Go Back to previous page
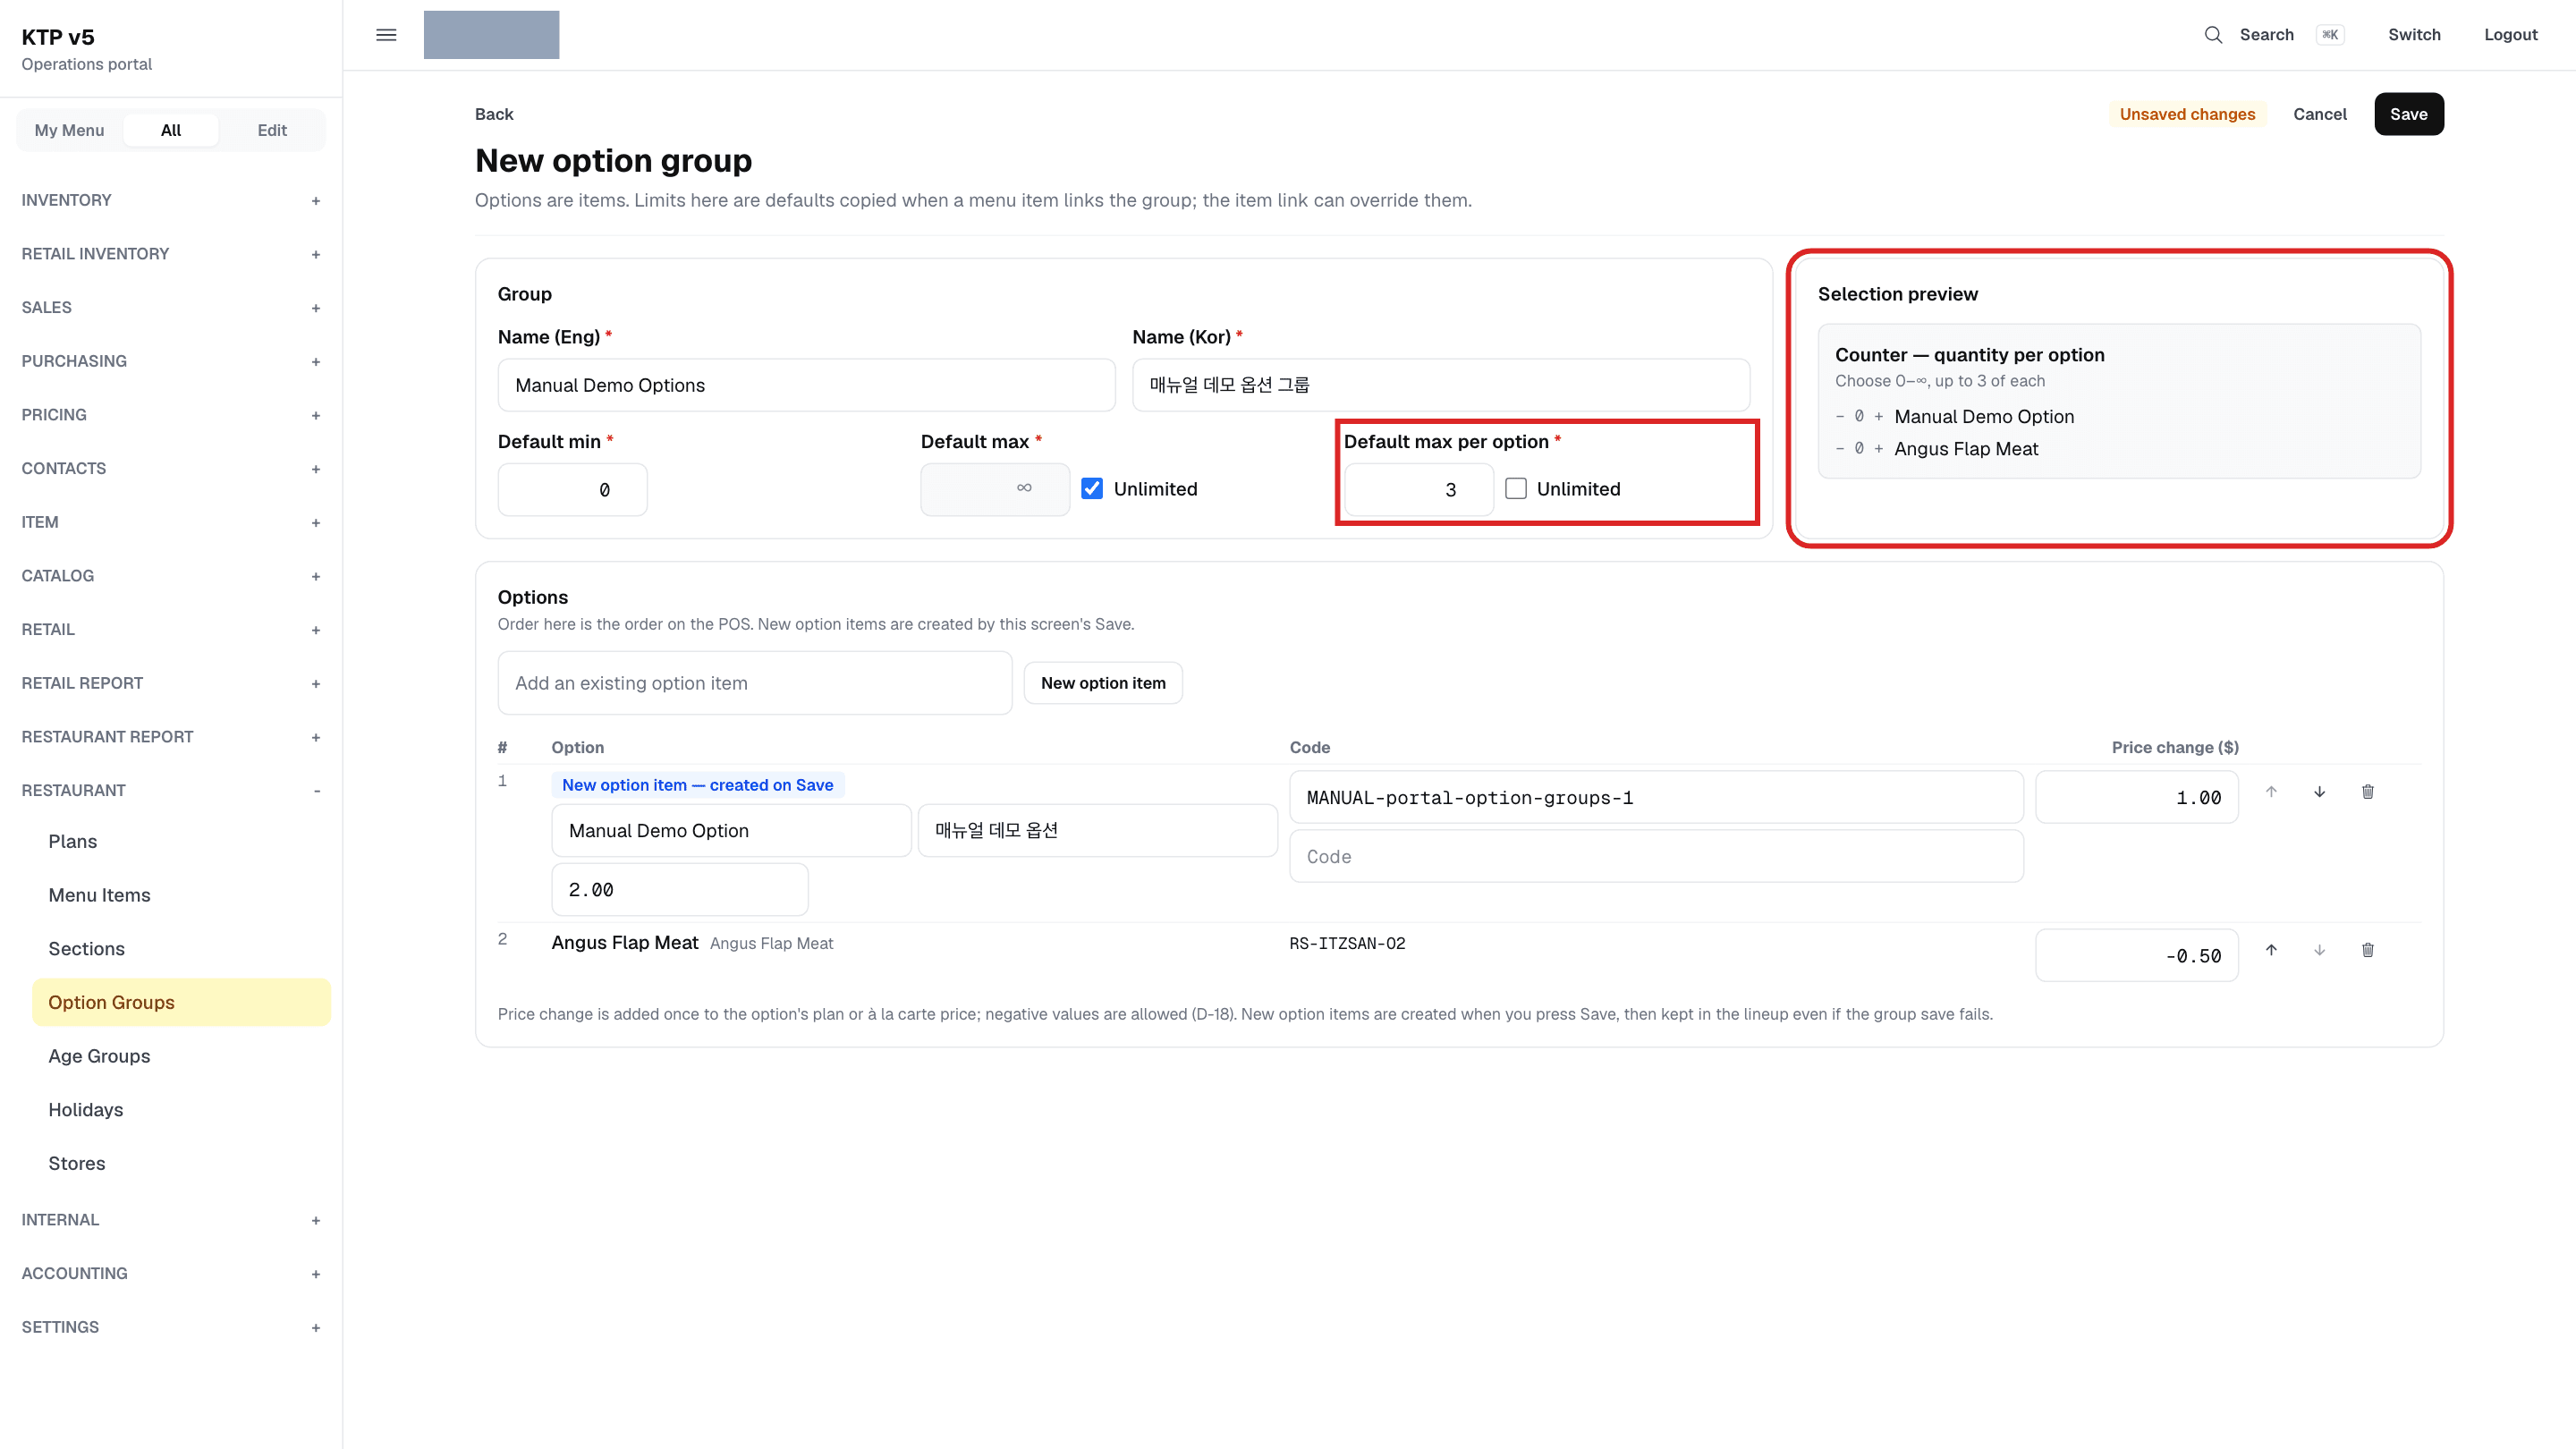The image size is (2576, 1449). 494,114
